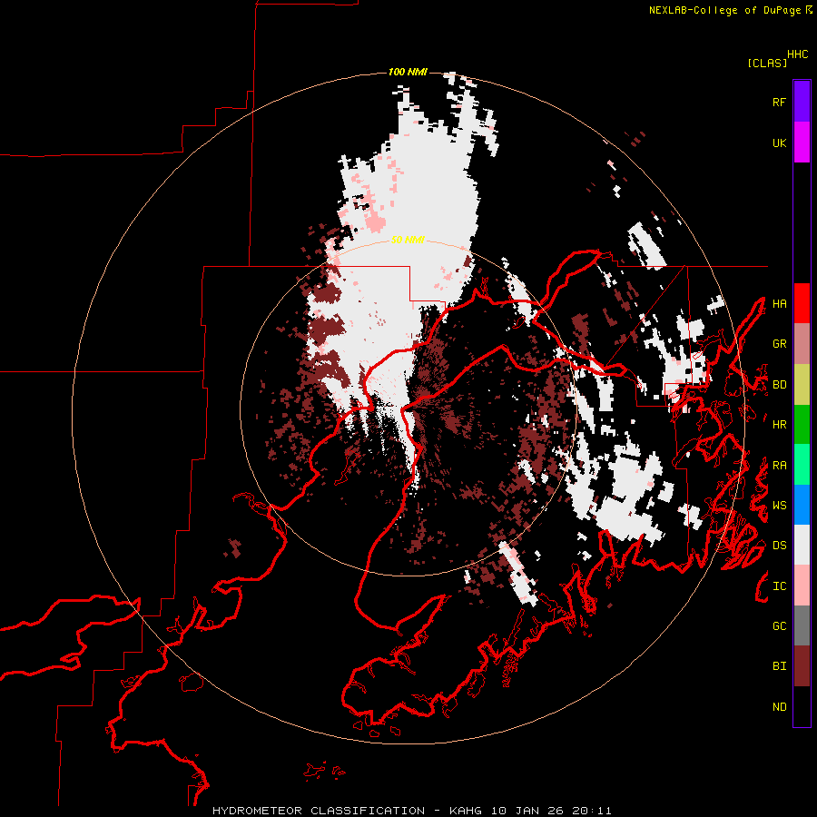Screen dimensions: 817x817
Task: Click the RA light green legend swatch
Action: pos(802,465)
